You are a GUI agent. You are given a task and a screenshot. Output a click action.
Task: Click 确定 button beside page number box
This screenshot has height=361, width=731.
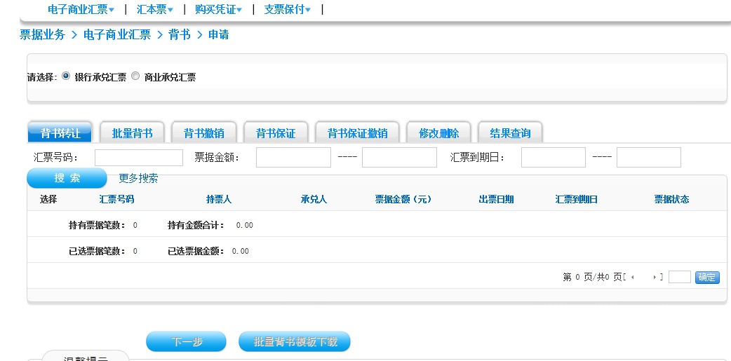tap(707, 278)
